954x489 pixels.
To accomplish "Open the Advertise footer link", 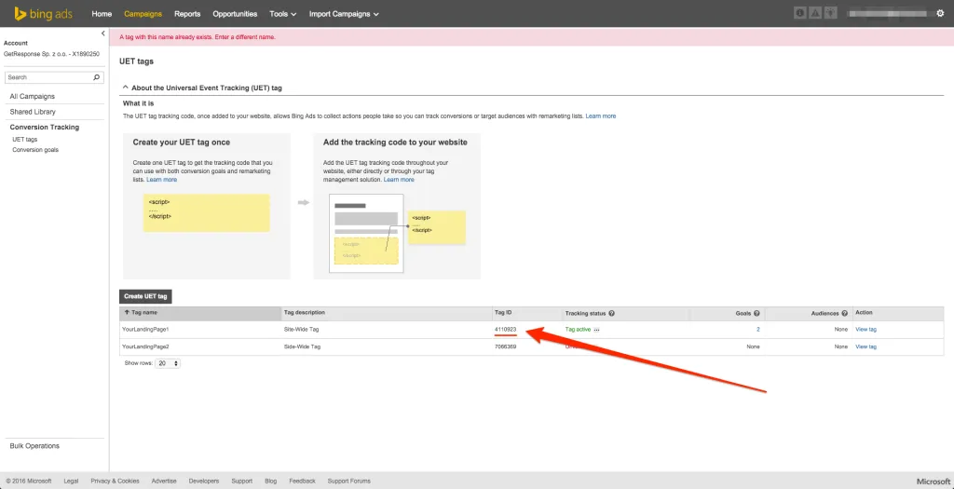I will [x=164, y=481].
